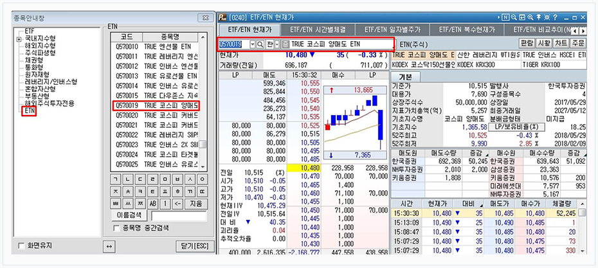Expand the 국내지수형 tree node
Viewport: 598px width, 268px height.
[19, 39]
